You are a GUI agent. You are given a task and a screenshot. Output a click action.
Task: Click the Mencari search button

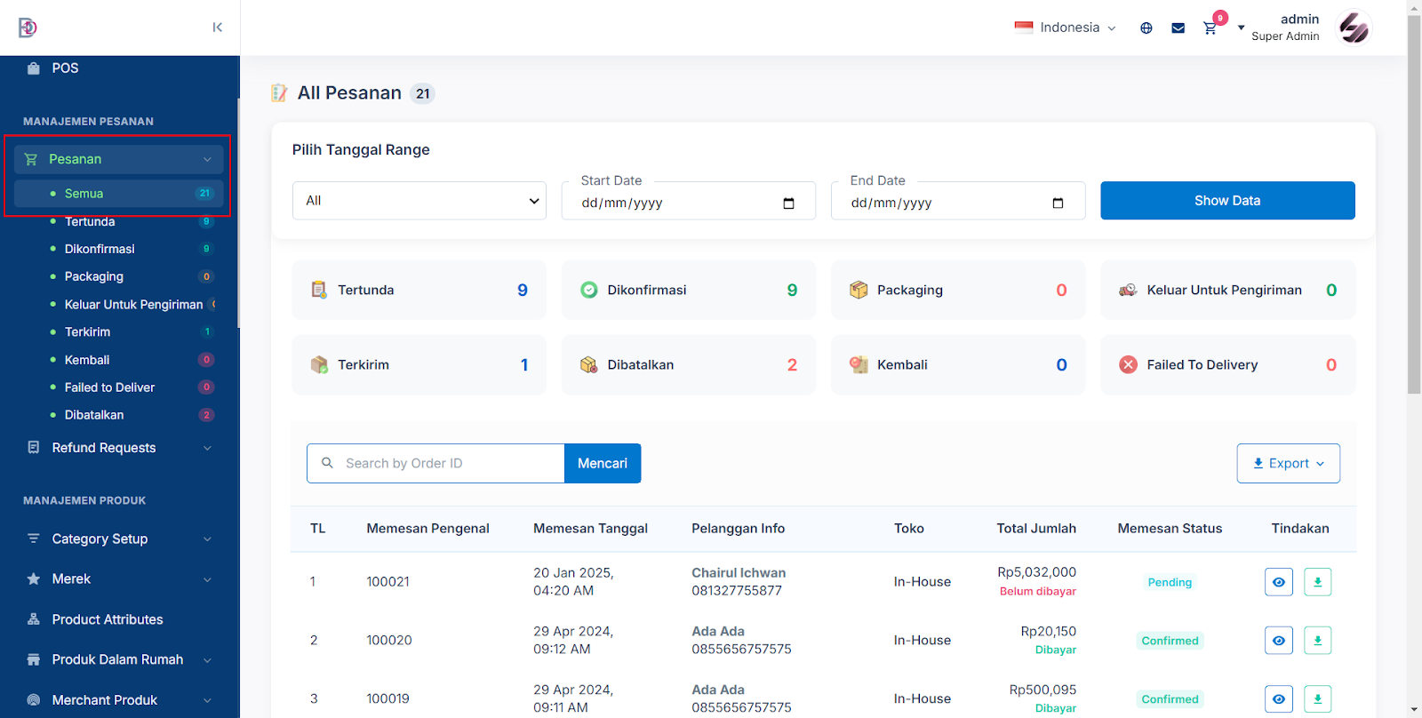coord(603,463)
